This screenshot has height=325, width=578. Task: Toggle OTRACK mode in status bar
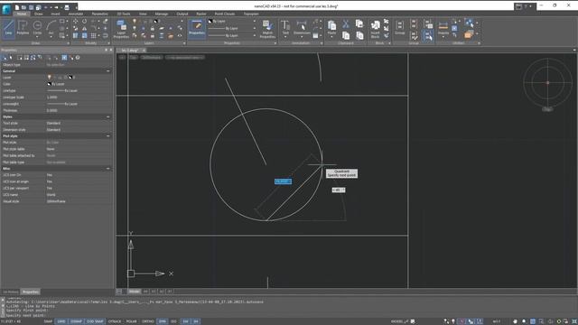pyautogui.click(x=115, y=321)
